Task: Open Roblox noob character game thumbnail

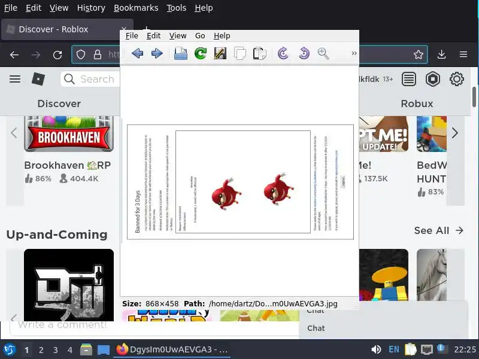Action: pos(384,275)
